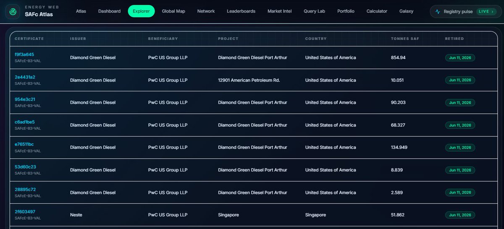Viewport: 504px width, 229px height.
Task: Open certificate 28895c72
Action: (x=25, y=190)
